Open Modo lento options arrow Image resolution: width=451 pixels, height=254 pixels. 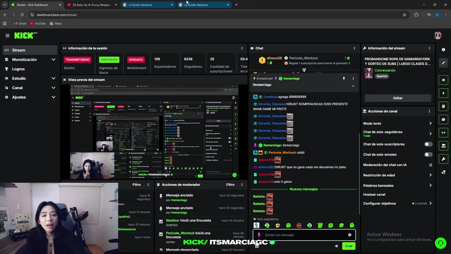pos(430,123)
